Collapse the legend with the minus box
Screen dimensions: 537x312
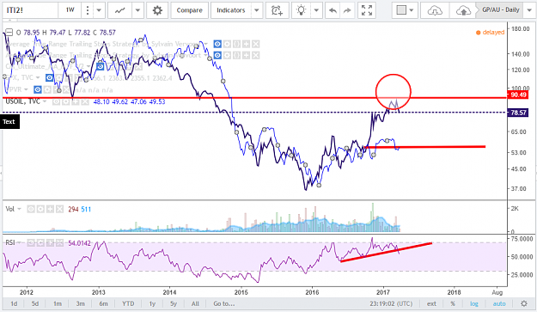[x=9, y=33]
